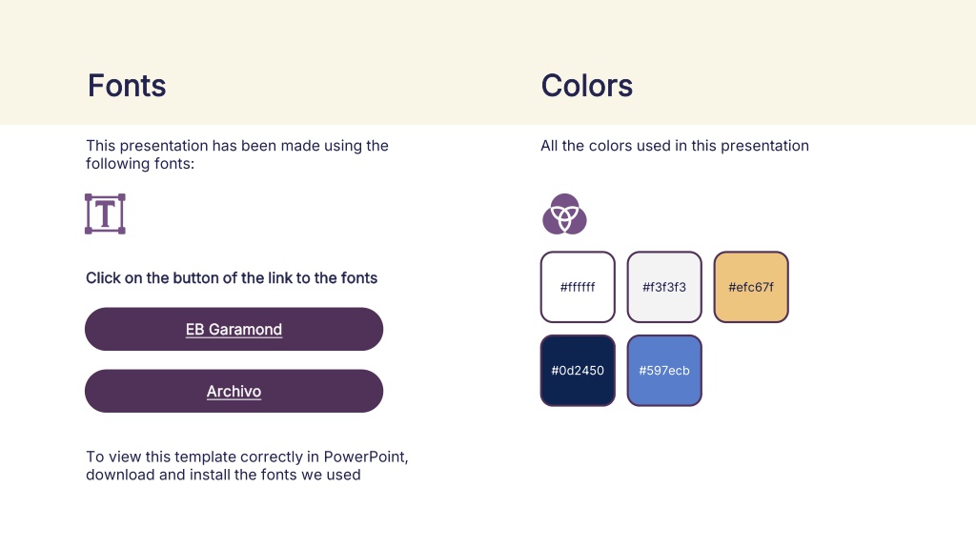Pick the blue #597ecb swatch
The height and width of the screenshot is (549, 976).
pyautogui.click(x=664, y=371)
